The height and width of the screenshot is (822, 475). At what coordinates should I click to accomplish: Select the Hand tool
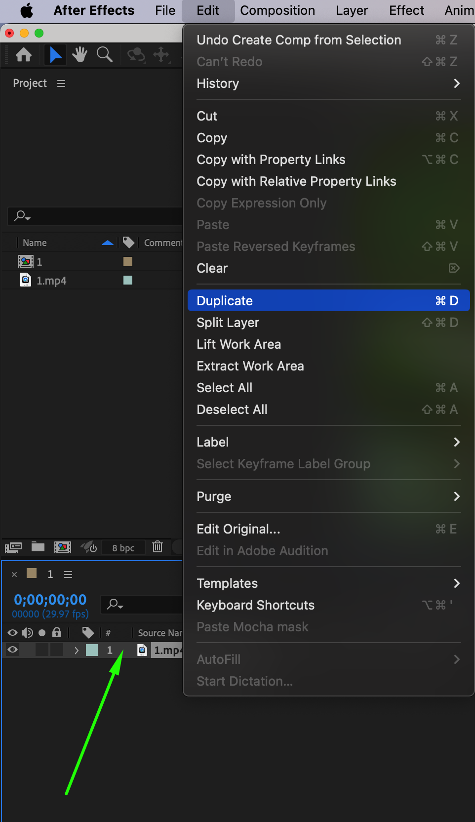[79, 55]
